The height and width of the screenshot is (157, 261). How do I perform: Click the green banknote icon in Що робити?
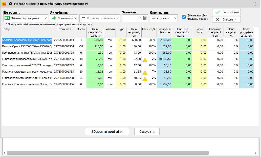tap(7, 18)
